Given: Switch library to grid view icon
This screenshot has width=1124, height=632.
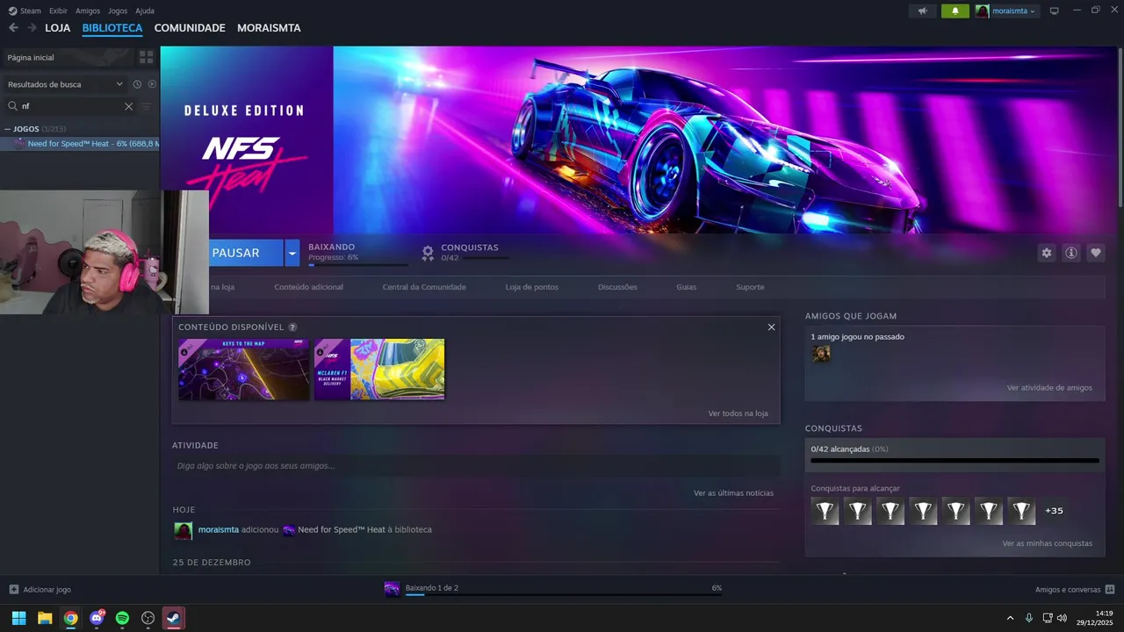Looking at the screenshot, I should [146, 57].
